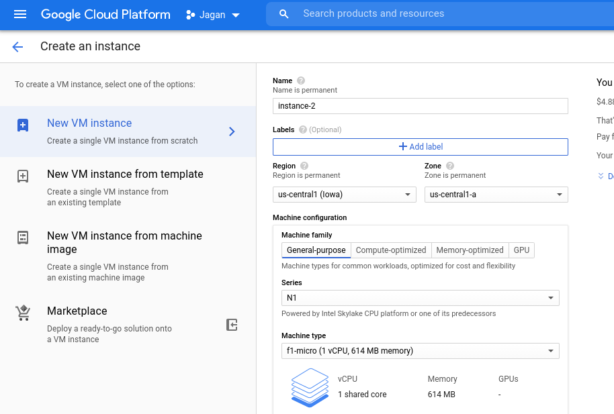Click 'Powered by Intel Skylake CPU platform' text
The image size is (614, 414).
tap(388, 313)
